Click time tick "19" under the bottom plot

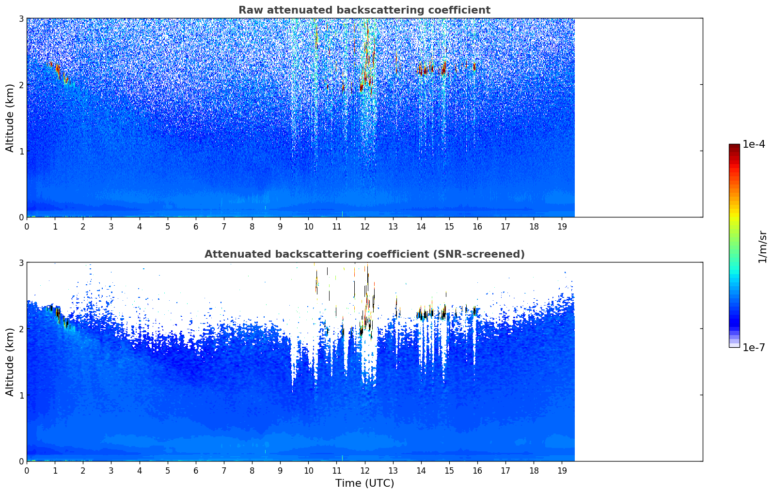tap(562, 470)
